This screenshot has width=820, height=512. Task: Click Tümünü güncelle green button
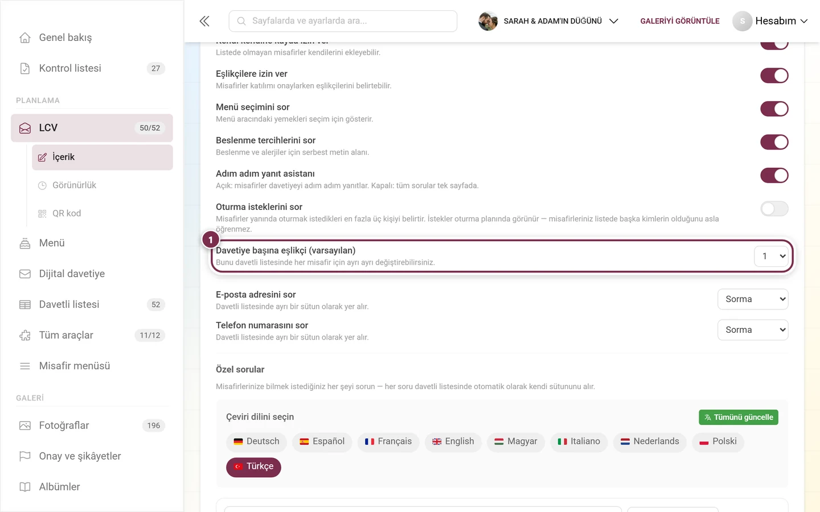pyautogui.click(x=739, y=417)
